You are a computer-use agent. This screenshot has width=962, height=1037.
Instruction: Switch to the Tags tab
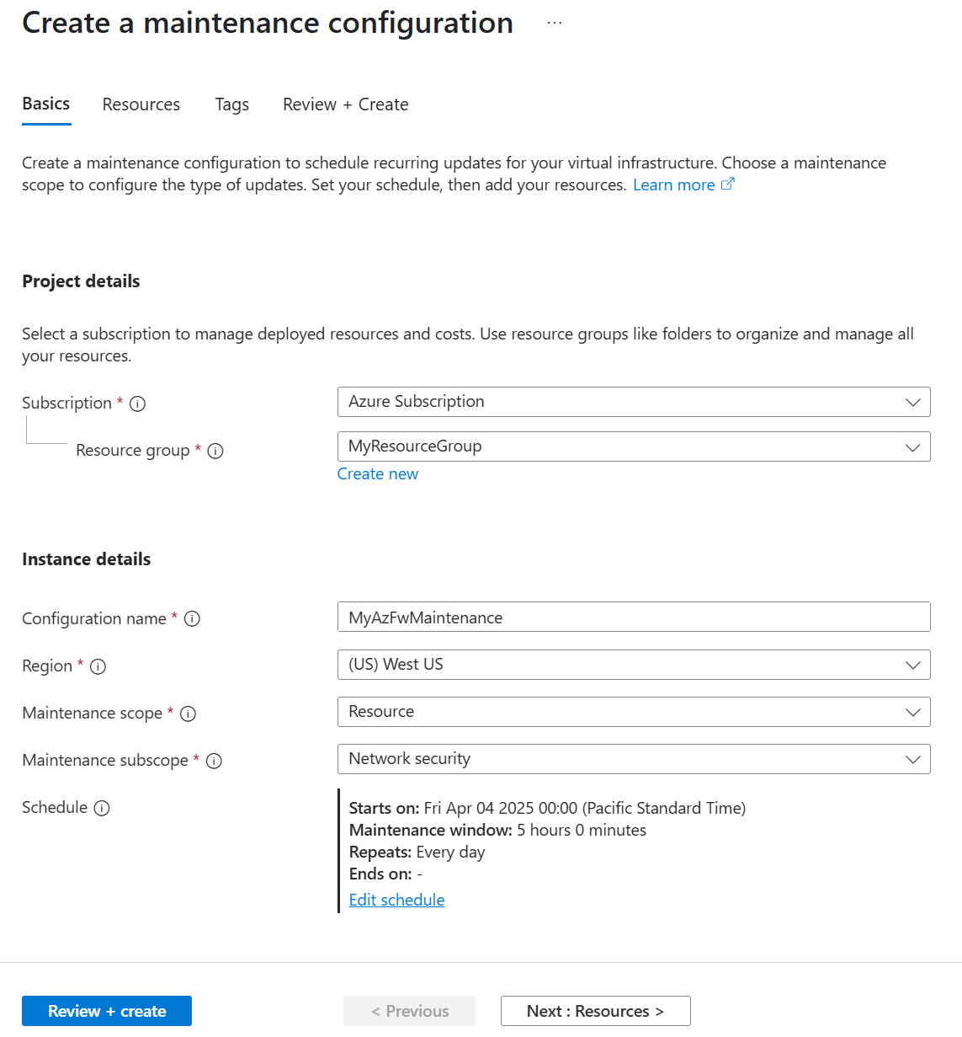(x=231, y=104)
